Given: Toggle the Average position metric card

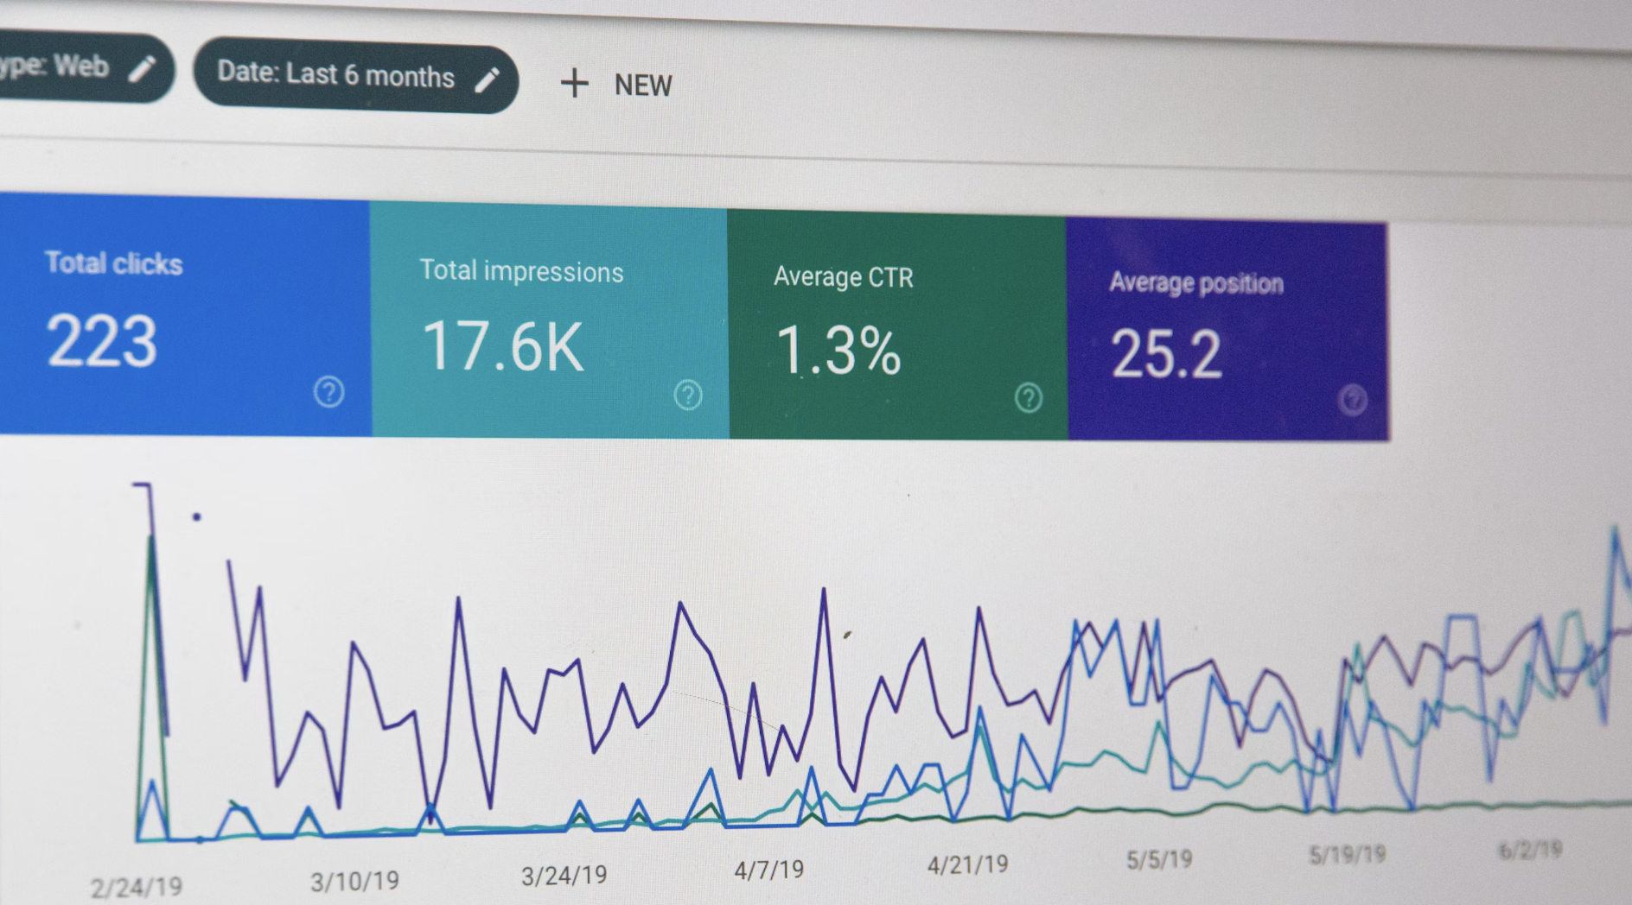Looking at the screenshot, I should point(1227,331).
